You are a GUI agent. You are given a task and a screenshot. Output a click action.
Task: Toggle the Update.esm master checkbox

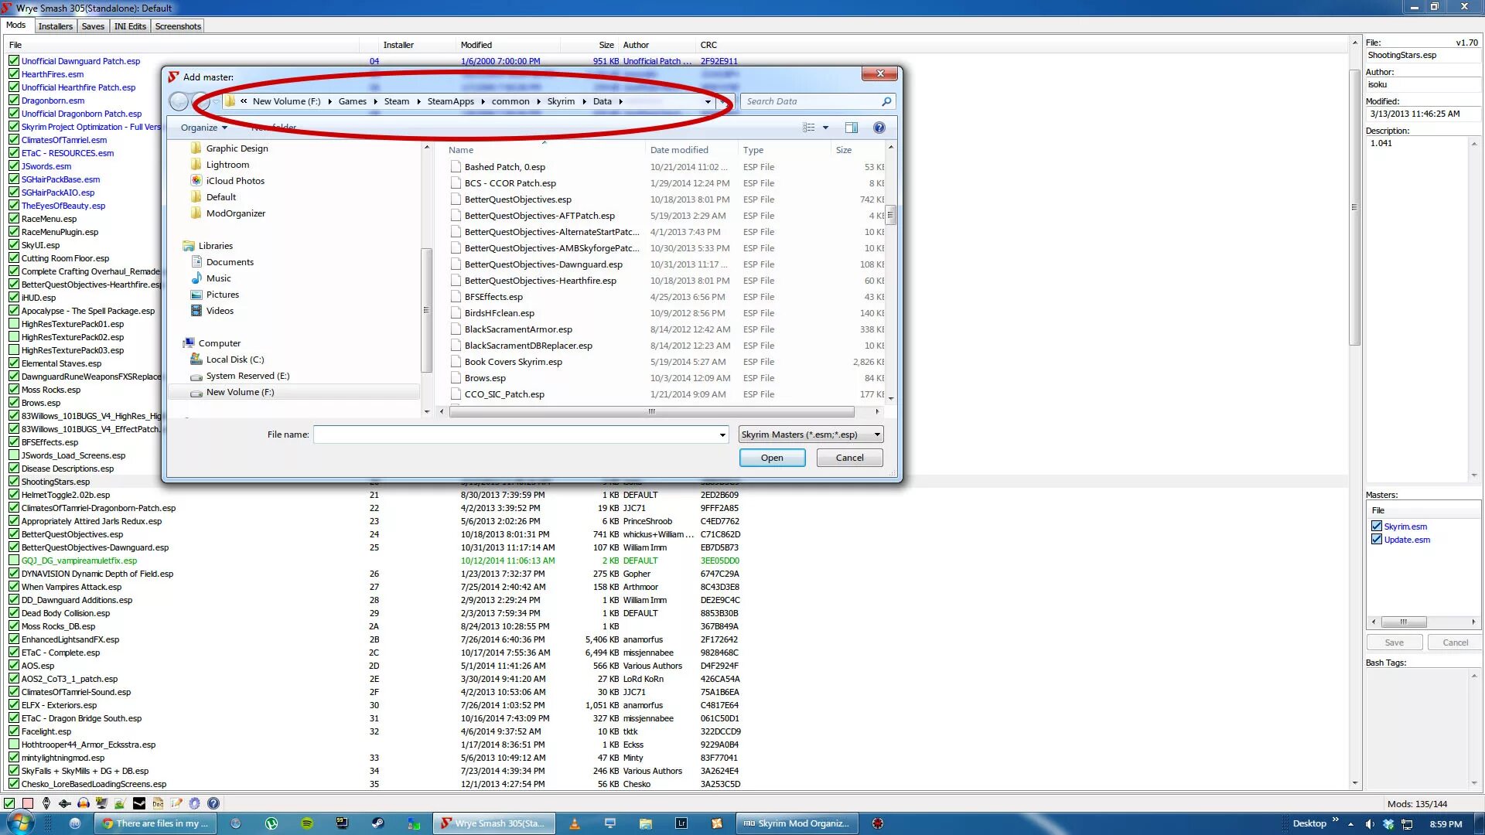pyautogui.click(x=1377, y=540)
